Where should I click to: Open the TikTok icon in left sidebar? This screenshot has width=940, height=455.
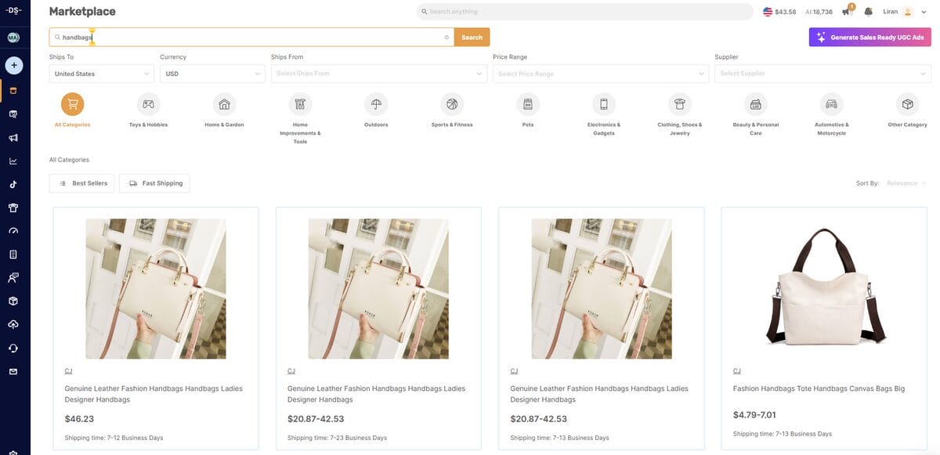coord(13,185)
